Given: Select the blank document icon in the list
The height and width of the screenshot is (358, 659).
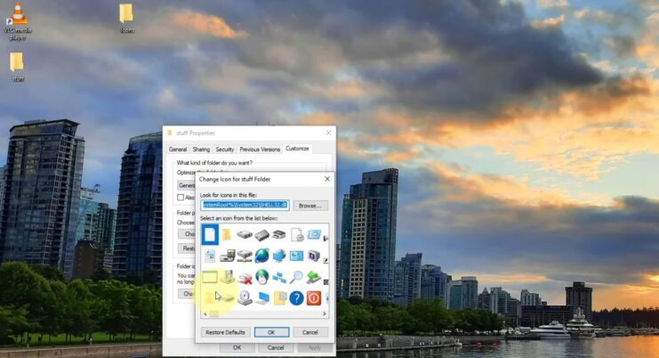Looking at the screenshot, I should (x=210, y=234).
